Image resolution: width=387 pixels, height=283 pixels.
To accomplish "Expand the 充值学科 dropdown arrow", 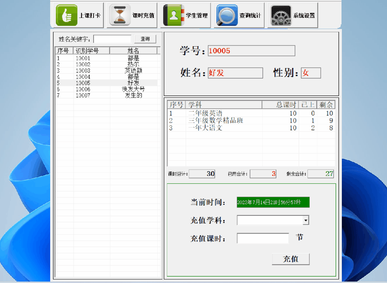I will (306, 220).
